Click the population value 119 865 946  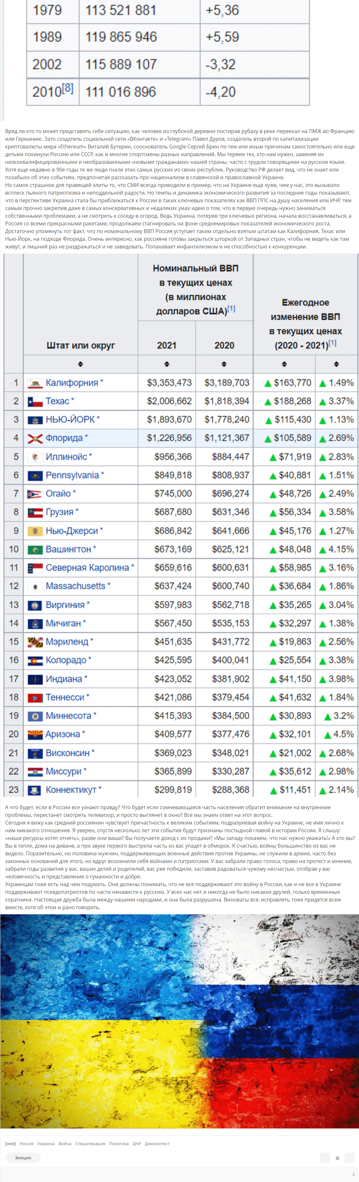[x=121, y=37]
